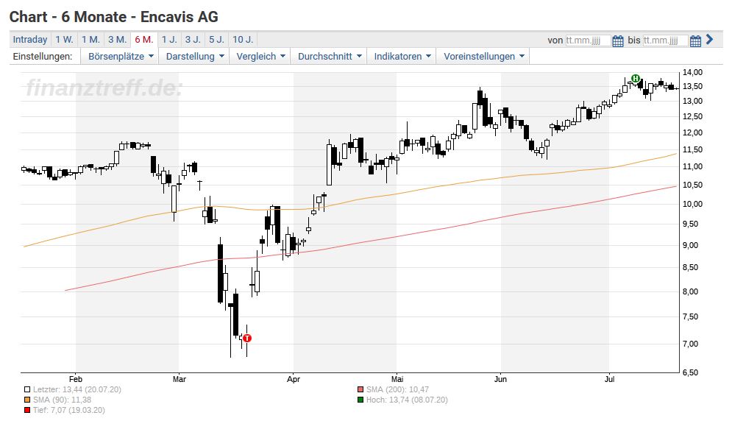Open the Voreinstellungen dropdown
Viewport: 732px width, 421px height.
483,56
